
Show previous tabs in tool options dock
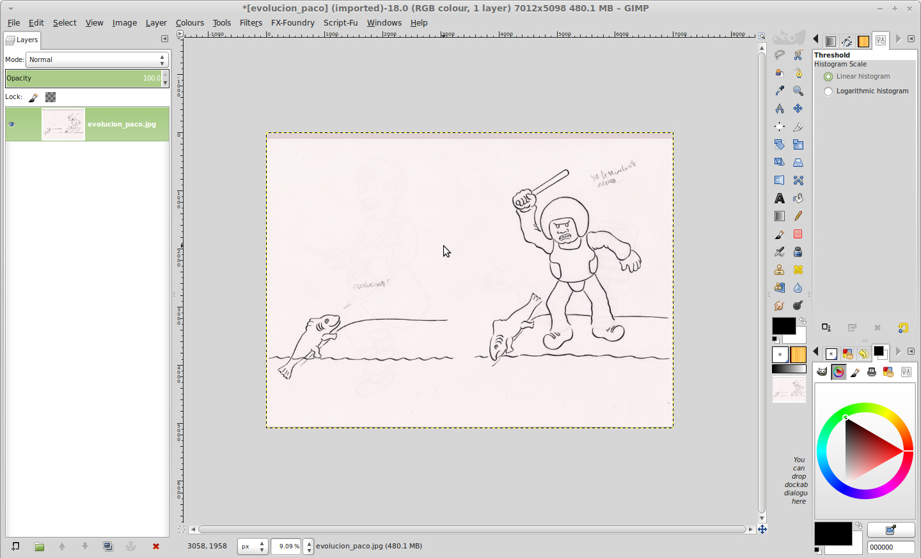point(815,39)
